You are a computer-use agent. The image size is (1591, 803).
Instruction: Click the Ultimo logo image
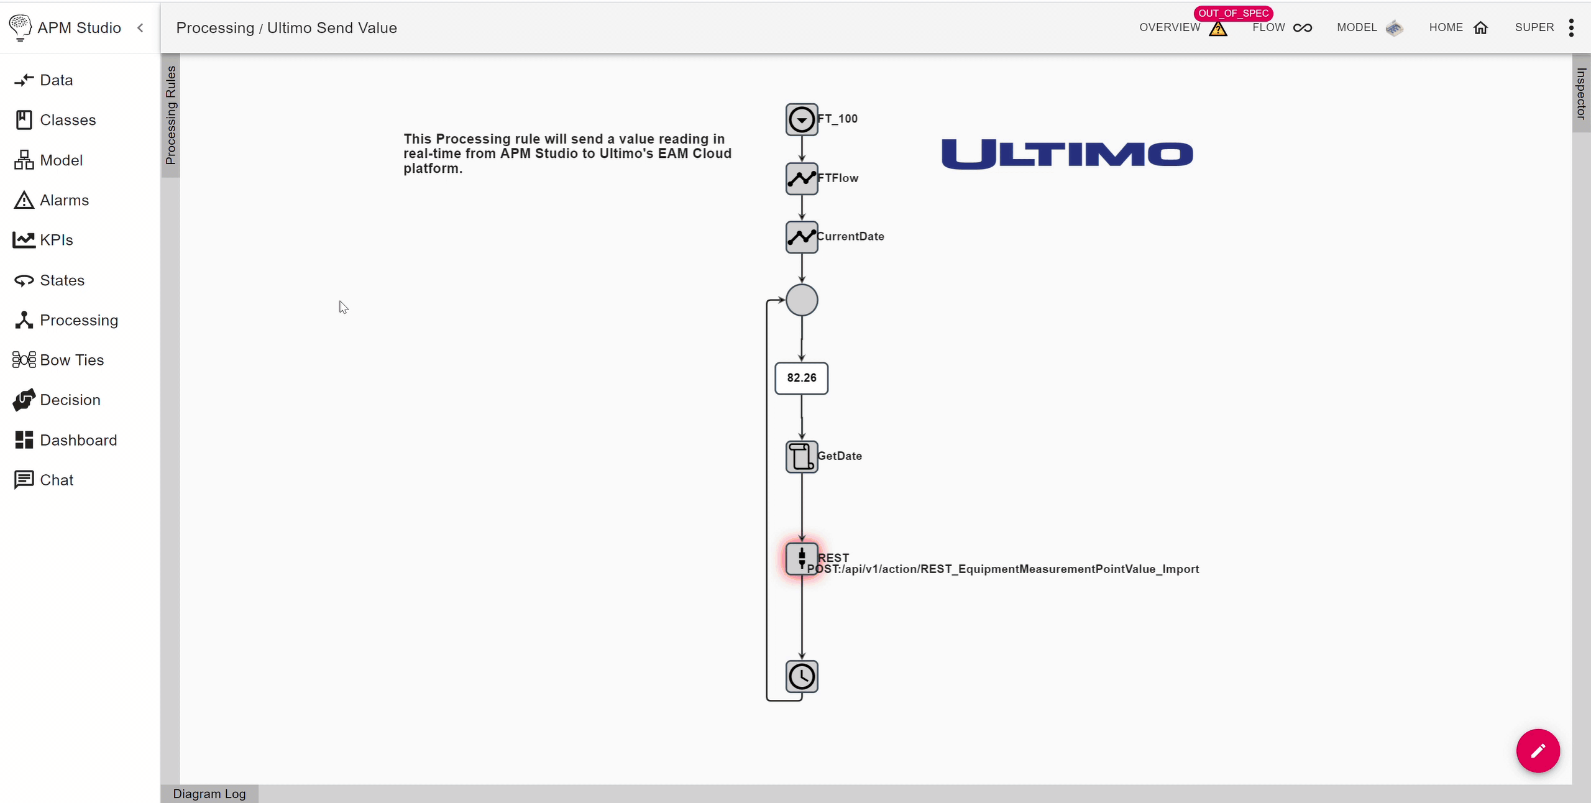coord(1067,154)
